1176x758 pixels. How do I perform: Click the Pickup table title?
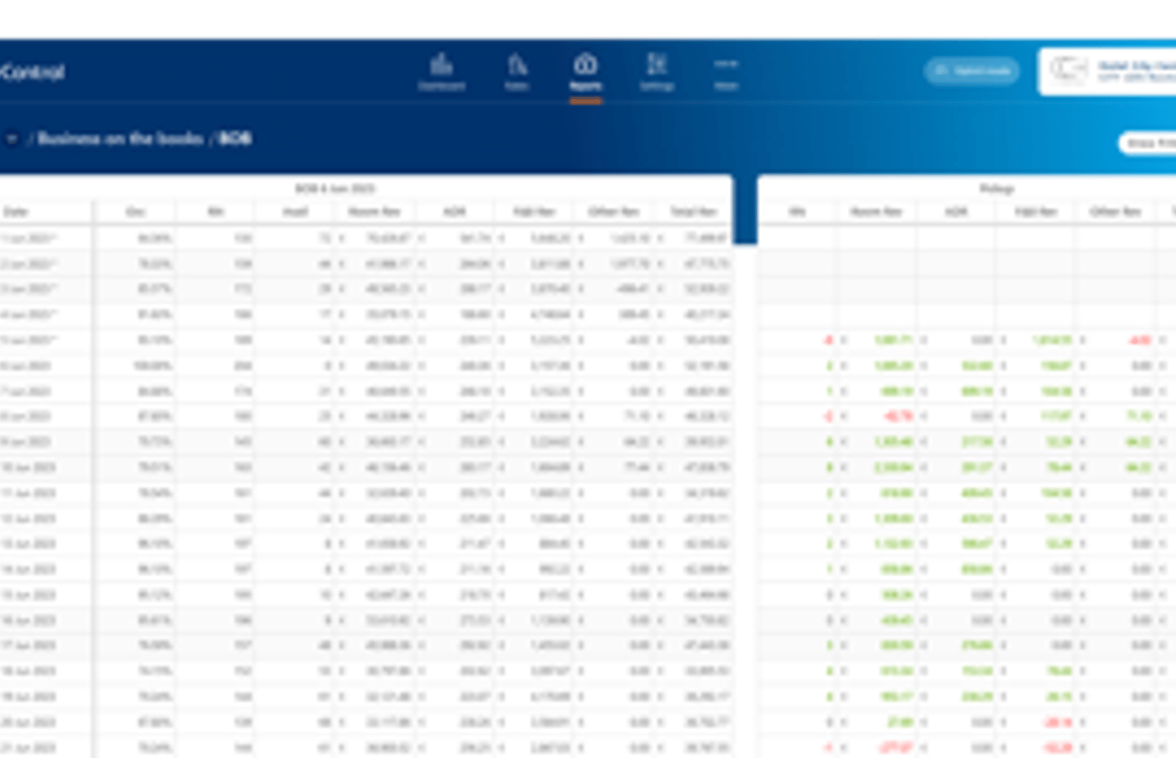tap(997, 189)
